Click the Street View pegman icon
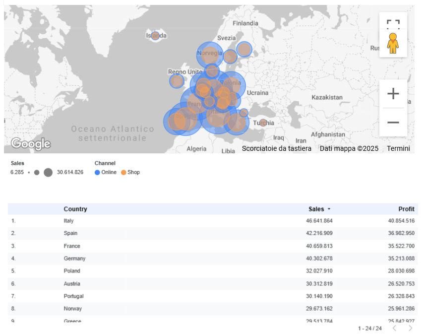This screenshot has height=334, width=426. point(393,44)
